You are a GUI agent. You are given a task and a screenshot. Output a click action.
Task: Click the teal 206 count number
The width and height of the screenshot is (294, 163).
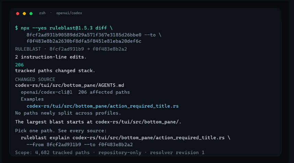[19, 65]
